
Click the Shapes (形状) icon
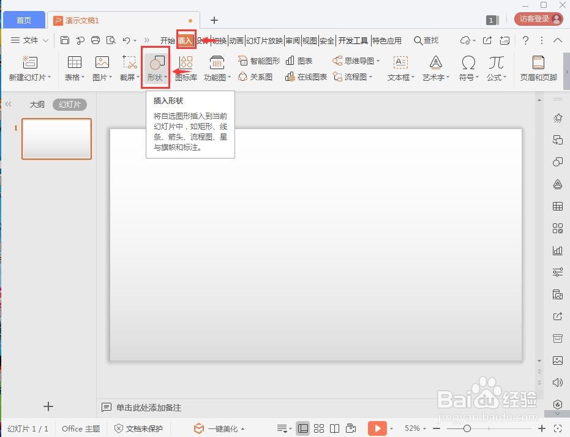tap(157, 62)
